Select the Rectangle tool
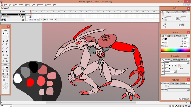The height and width of the screenshot is (107, 191). (7, 44)
